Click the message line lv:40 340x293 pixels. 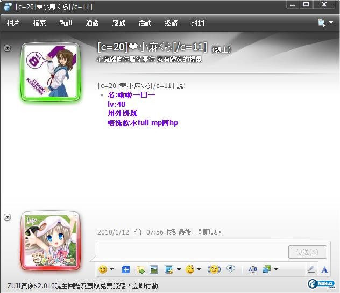116,105
